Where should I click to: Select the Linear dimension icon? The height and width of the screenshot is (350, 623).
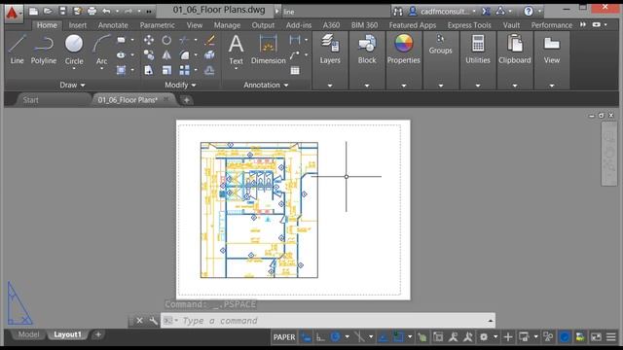coord(295,39)
